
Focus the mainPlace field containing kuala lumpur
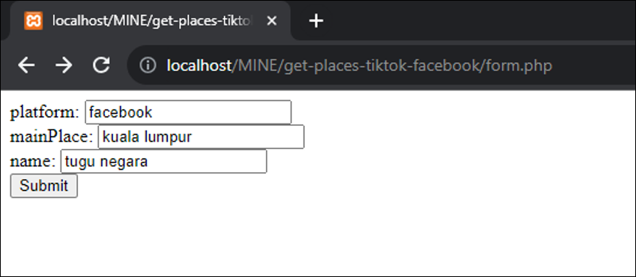(202, 137)
